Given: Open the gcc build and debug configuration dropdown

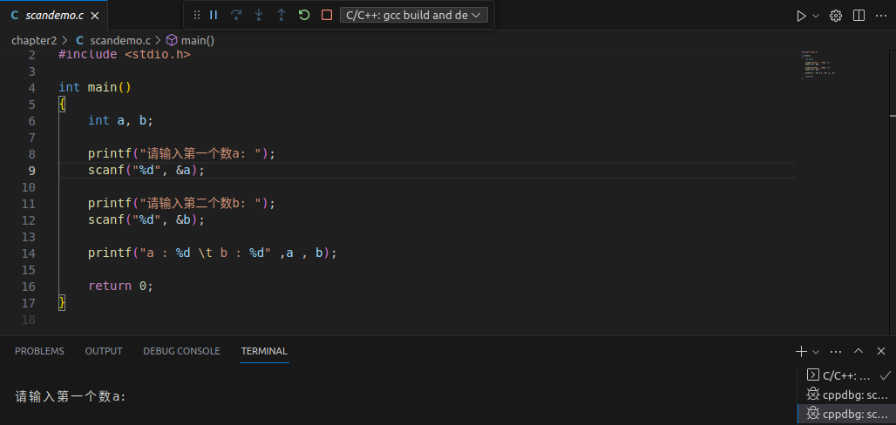Looking at the screenshot, I should click(414, 15).
